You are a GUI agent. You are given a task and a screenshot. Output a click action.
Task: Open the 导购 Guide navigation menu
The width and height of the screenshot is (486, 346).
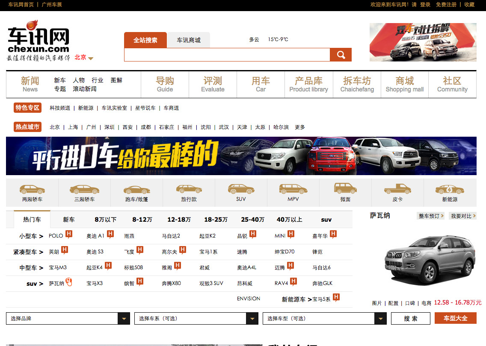(165, 84)
